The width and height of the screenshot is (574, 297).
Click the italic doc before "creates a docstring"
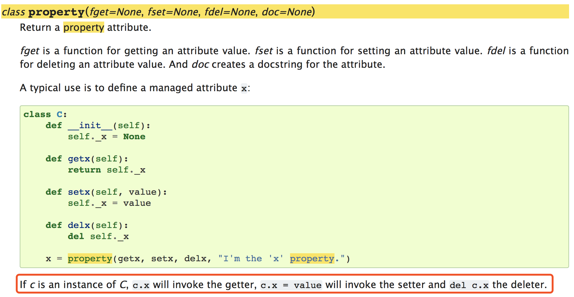(200, 64)
